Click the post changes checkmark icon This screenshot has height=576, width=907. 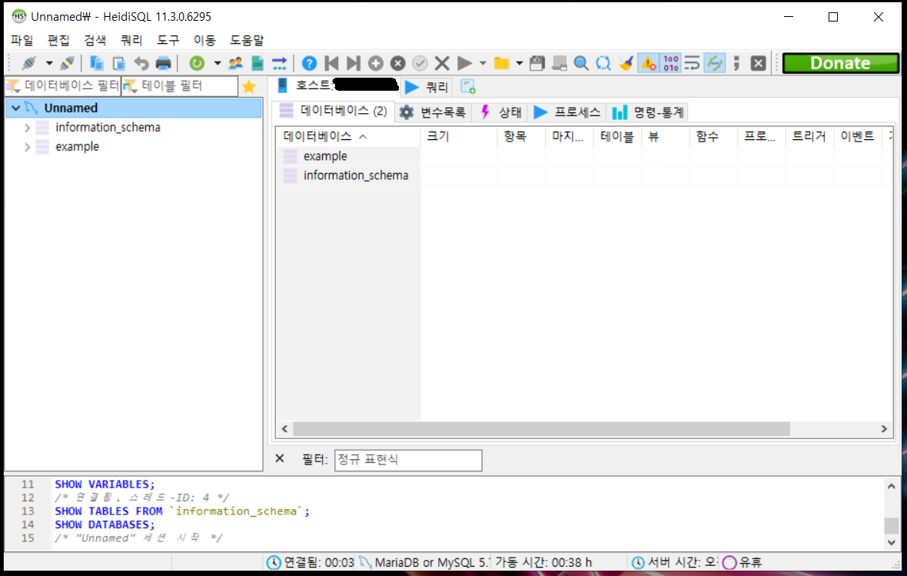[420, 63]
